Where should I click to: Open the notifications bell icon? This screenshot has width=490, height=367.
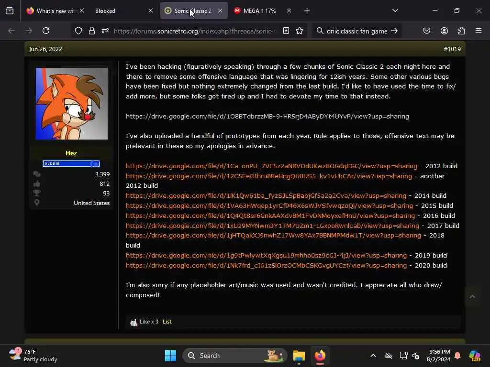457,356
